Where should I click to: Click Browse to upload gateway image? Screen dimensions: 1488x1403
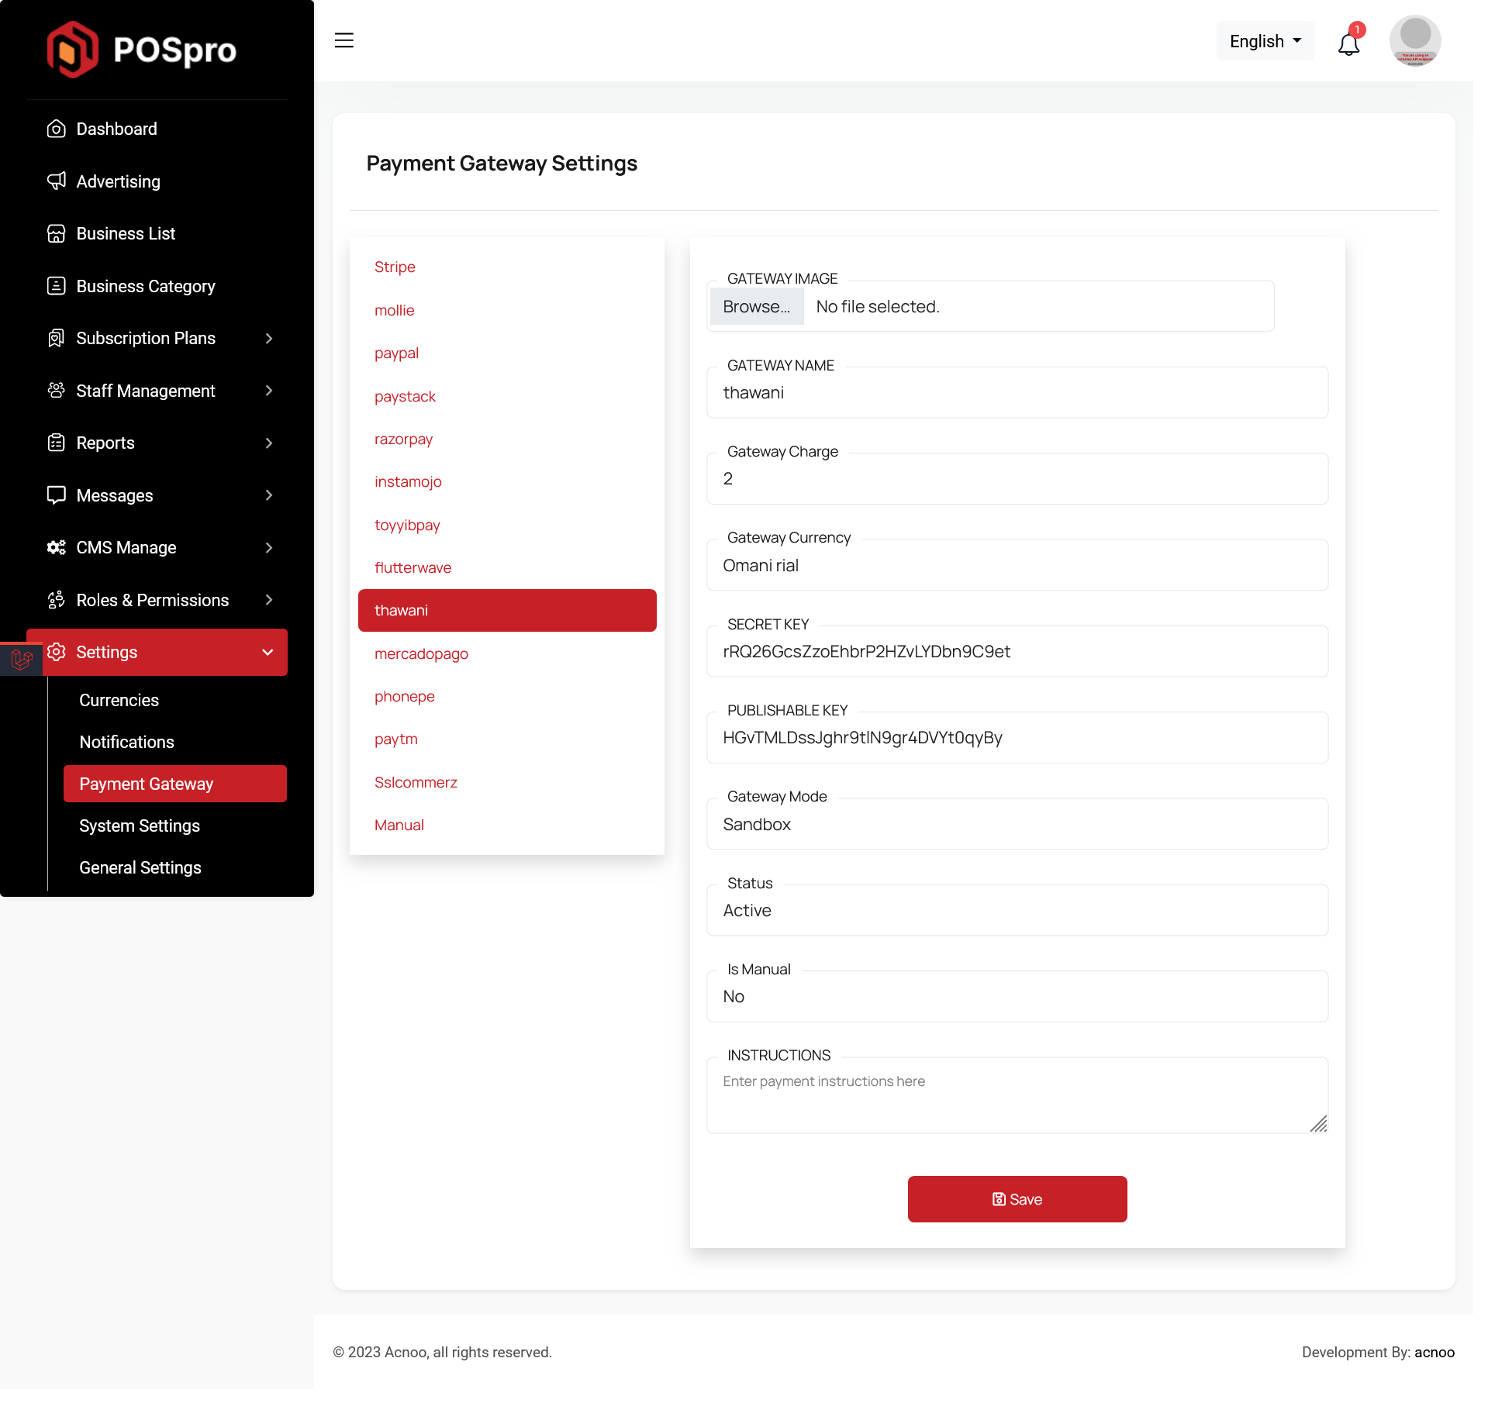(756, 307)
